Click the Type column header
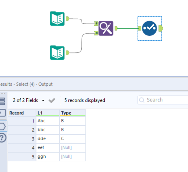This screenshot has height=172, width=188. coord(73,113)
